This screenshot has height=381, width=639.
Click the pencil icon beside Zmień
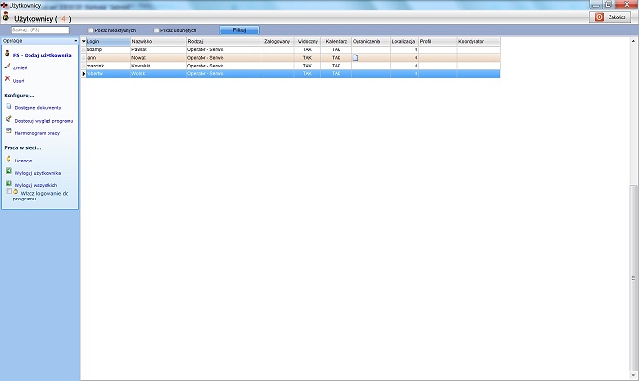pyautogui.click(x=8, y=66)
